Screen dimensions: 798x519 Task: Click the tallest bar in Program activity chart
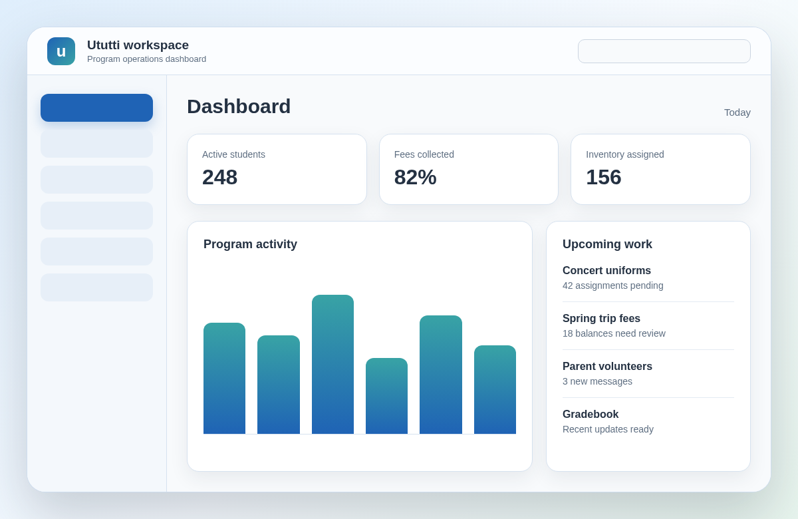pyautogui.click(x=332, y=364)
